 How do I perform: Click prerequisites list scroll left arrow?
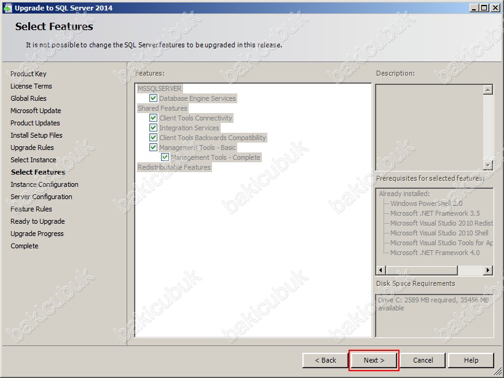[x=381, y=270]
